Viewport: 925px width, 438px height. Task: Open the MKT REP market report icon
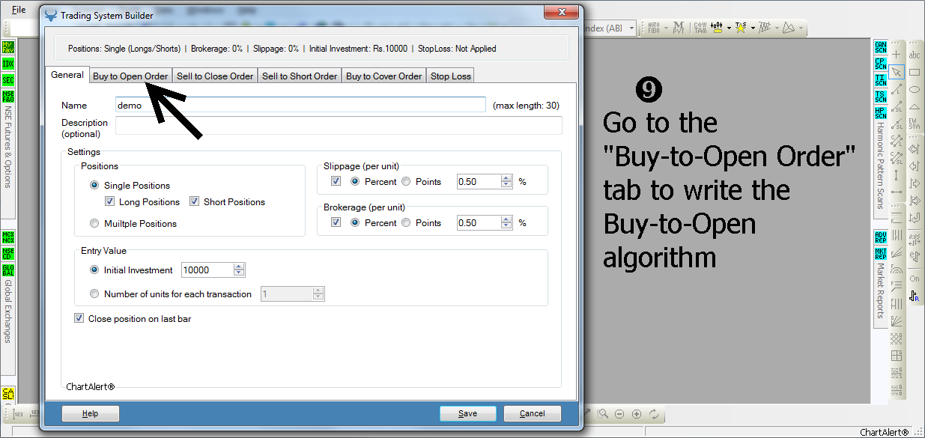tap(881, 254)
